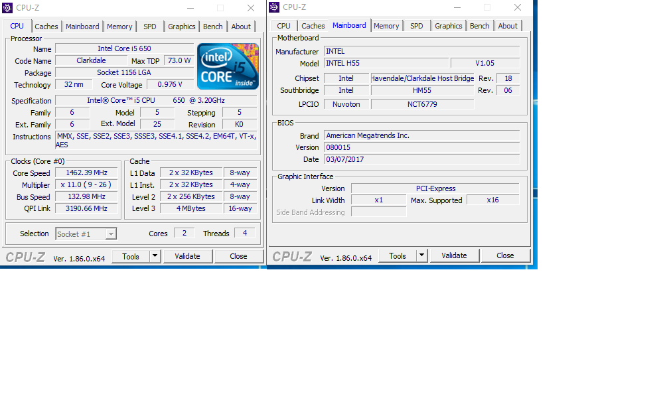669x418 pixels.
Task: Click the Intel Core i5 inside logo
Action: pyautogui.click(x=228, y=66)
